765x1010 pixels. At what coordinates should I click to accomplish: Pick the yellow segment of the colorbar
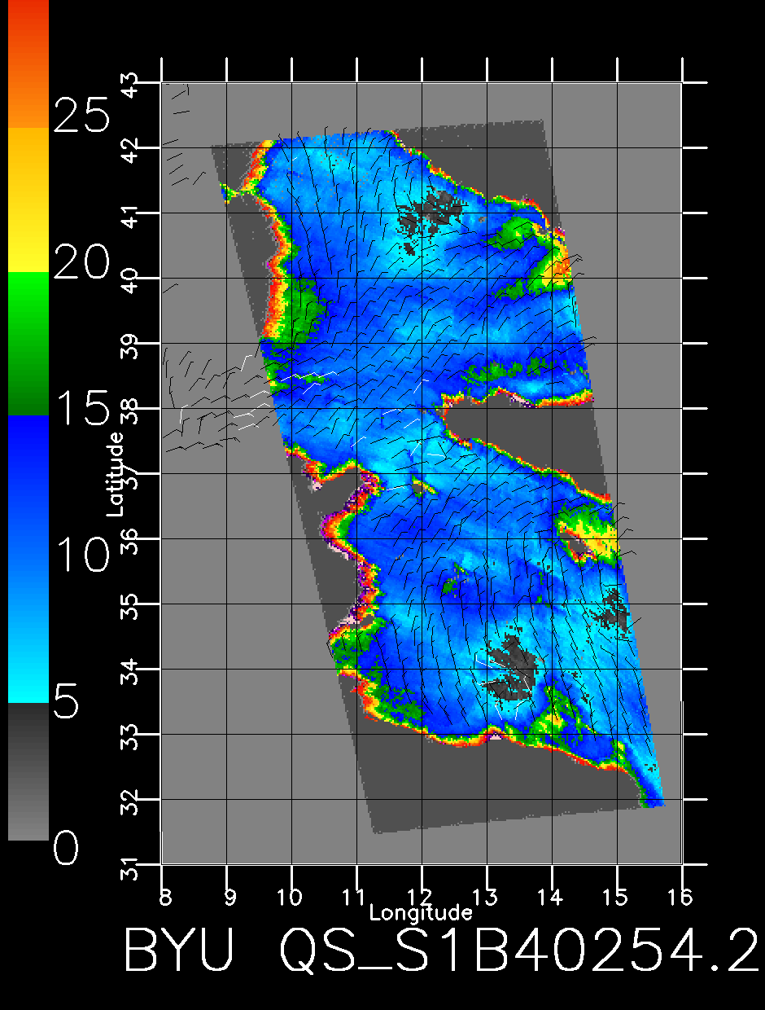tap(28, 200)
